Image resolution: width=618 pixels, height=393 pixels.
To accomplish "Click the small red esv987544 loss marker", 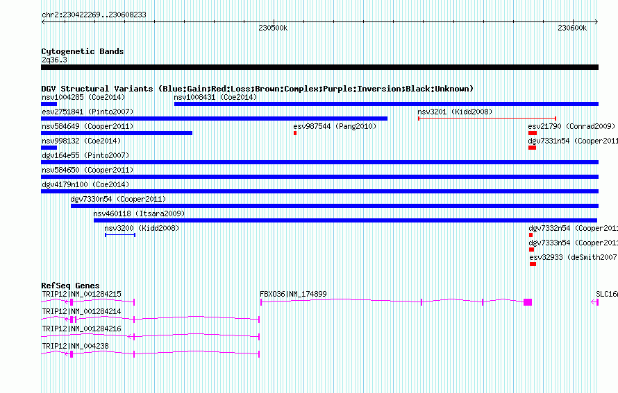I will pos(295,133).
